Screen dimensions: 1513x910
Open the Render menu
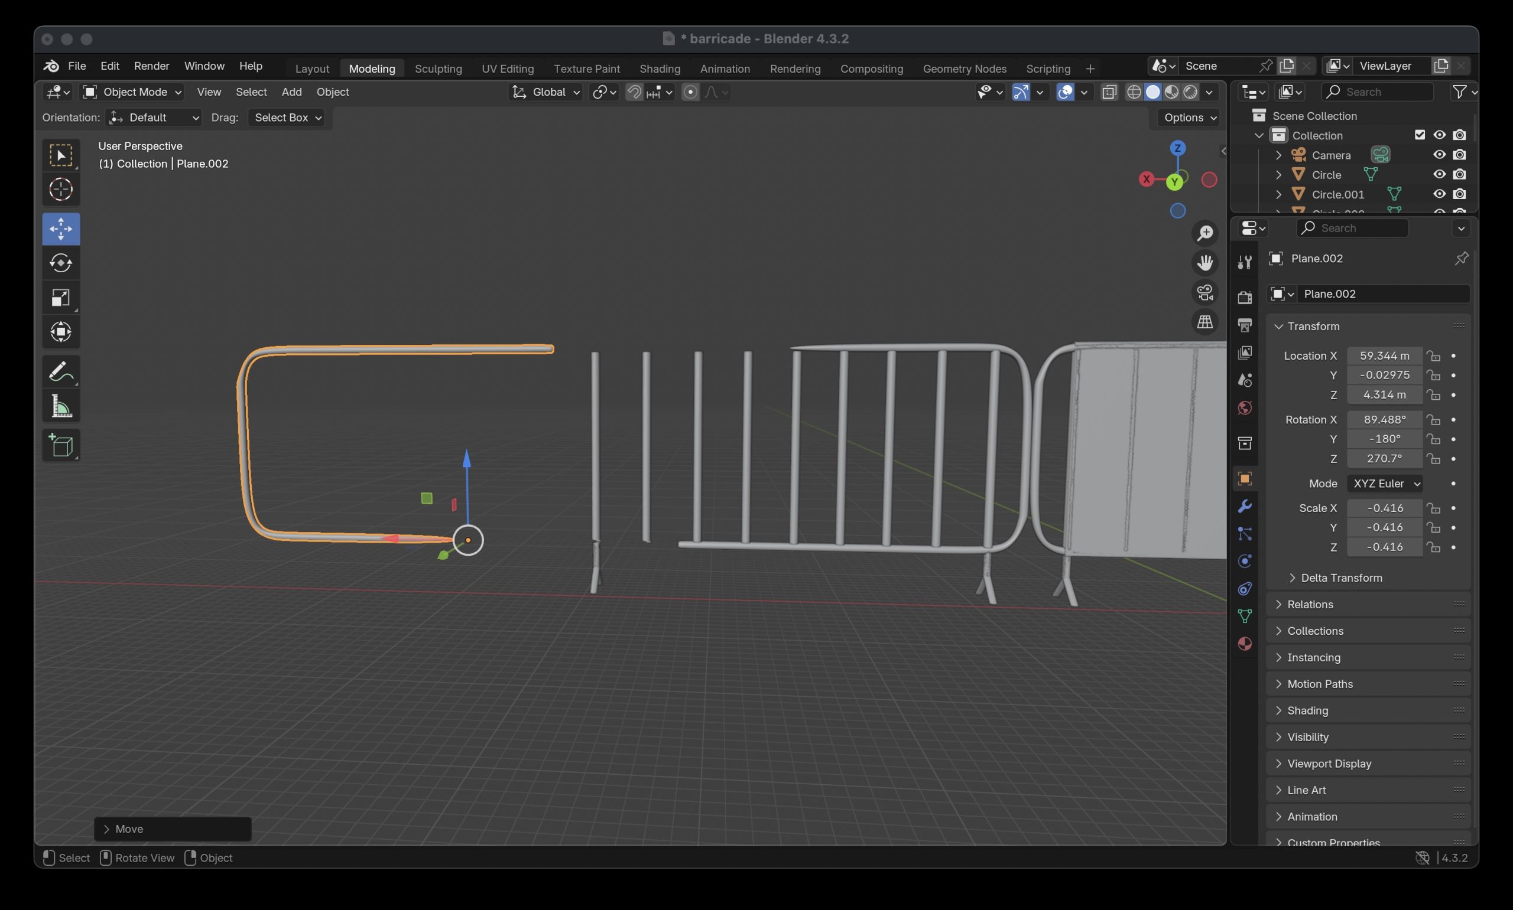click(x=151, y=66)
